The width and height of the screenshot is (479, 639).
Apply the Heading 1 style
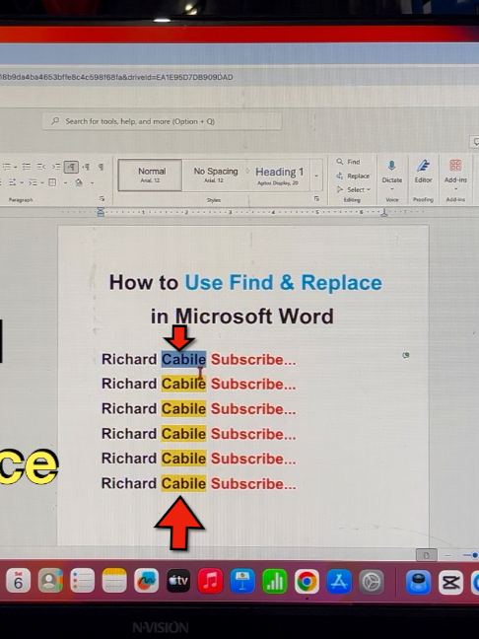[280, 176]
